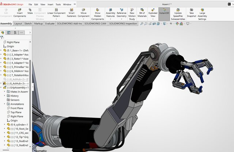
Task: Switch to the Markup tab
Action: pos(38,24)
